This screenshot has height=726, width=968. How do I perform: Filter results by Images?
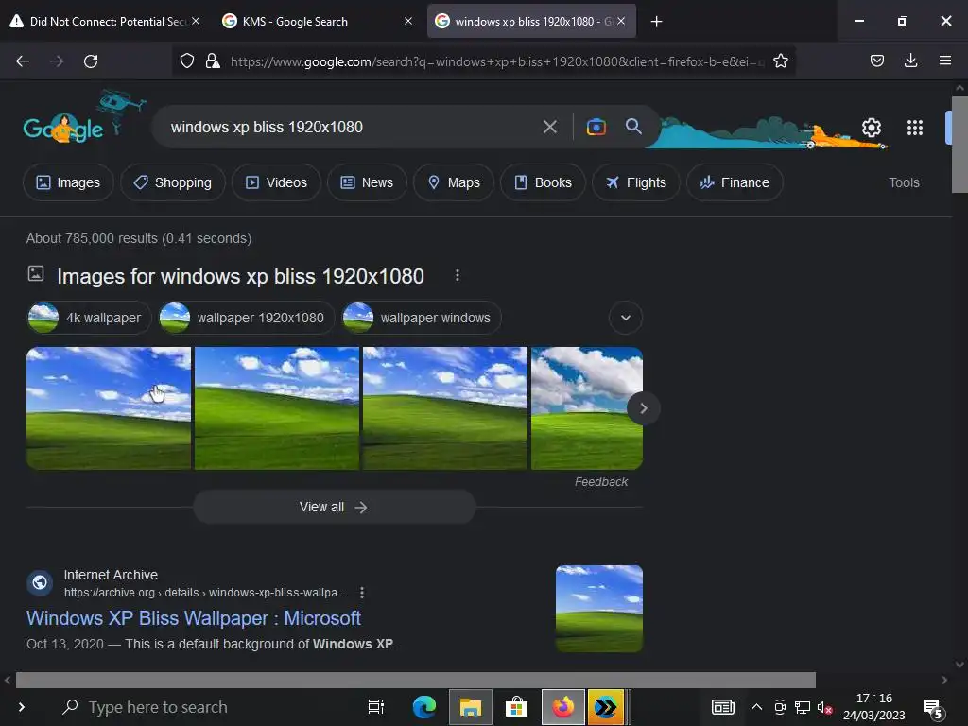click(x=68, y=182)
